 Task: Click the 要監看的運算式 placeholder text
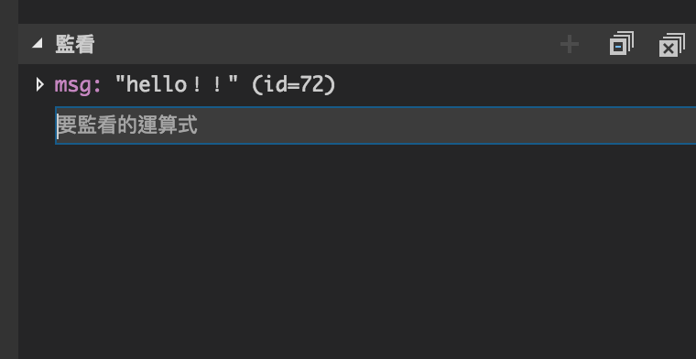pos(127,125)
